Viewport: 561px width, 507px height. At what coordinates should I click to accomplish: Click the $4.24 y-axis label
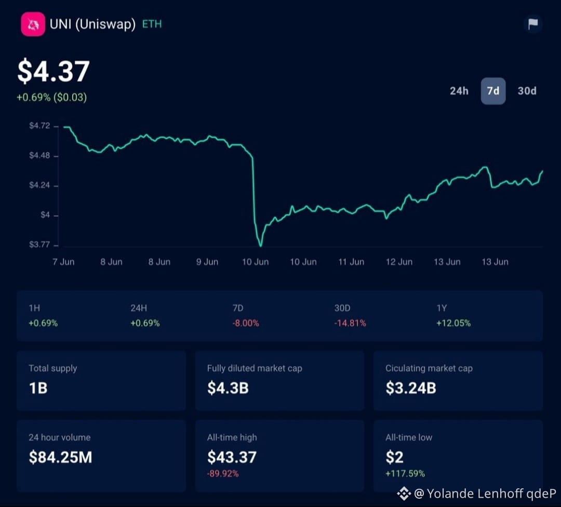(x=39, y=185)
